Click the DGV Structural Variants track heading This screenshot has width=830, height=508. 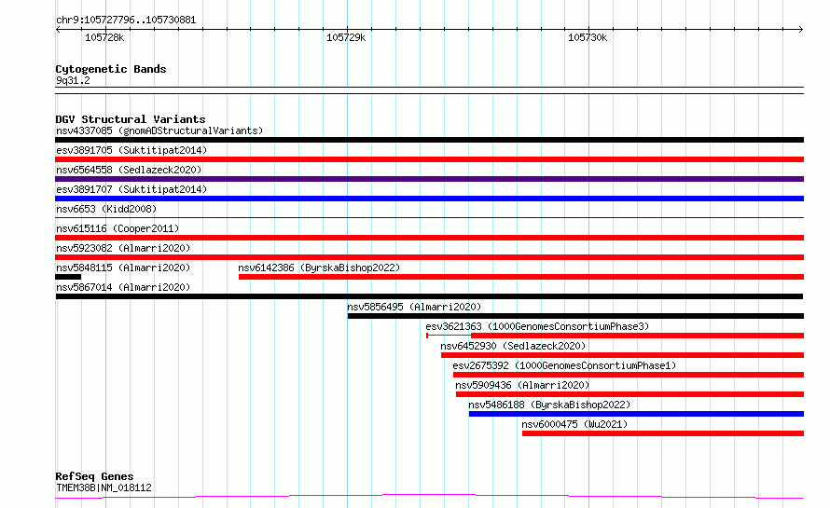click(131, 119)
